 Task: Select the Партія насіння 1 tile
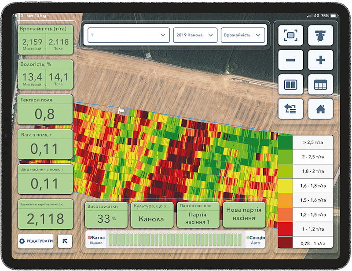point(198,215)
